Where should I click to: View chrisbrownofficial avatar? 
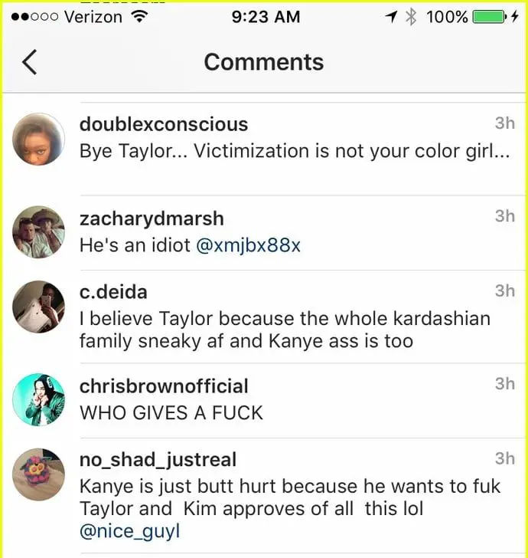tap(39, 399)
